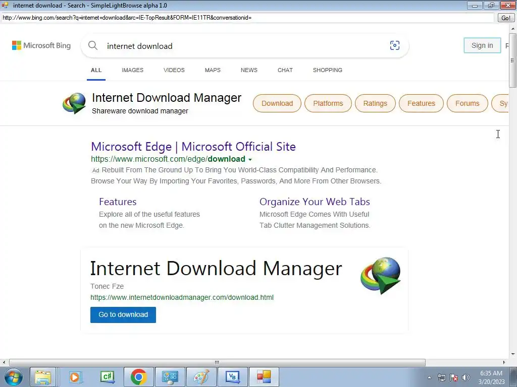Expand dropdown arrow beside microsoft.com URL
The width and height of the screenshot is (517, 387).
[x=250, y=160]
